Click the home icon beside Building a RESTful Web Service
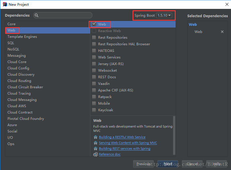This screenshot has height=170, width=231. tap(96, 137)
